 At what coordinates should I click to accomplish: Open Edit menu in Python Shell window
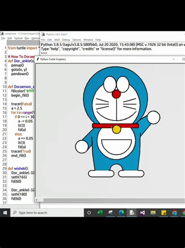[49, 40]
